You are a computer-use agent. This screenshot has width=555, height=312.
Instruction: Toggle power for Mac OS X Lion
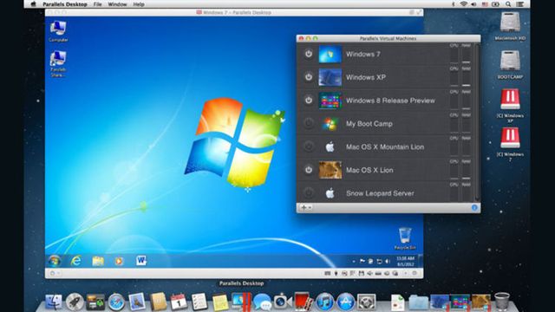(309, 170)
